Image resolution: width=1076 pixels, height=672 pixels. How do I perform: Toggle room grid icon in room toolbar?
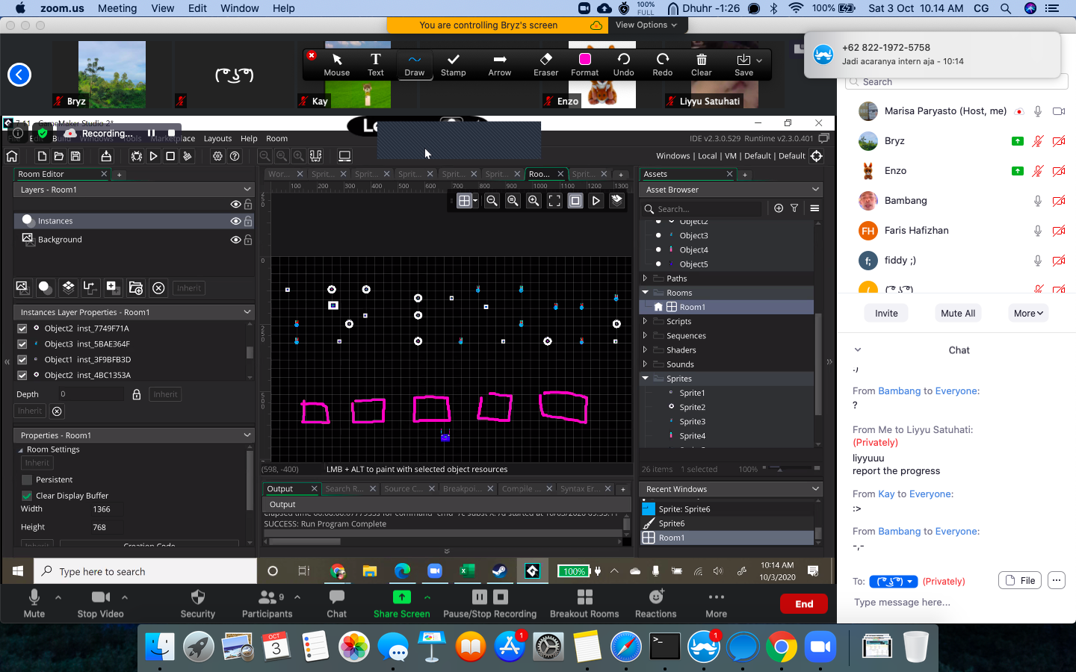pos(464,200)
